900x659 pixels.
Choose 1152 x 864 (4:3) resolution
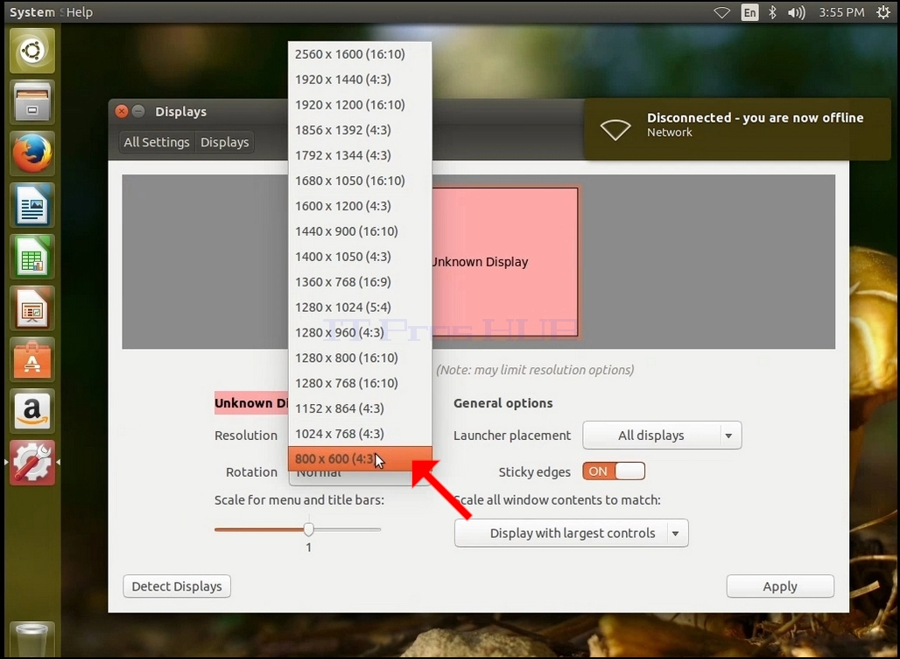coord(360,407)
